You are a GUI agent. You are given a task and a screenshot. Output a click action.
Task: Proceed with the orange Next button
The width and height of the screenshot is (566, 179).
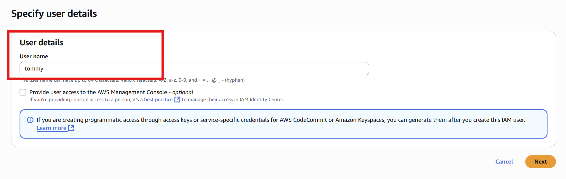click(540, 162)
